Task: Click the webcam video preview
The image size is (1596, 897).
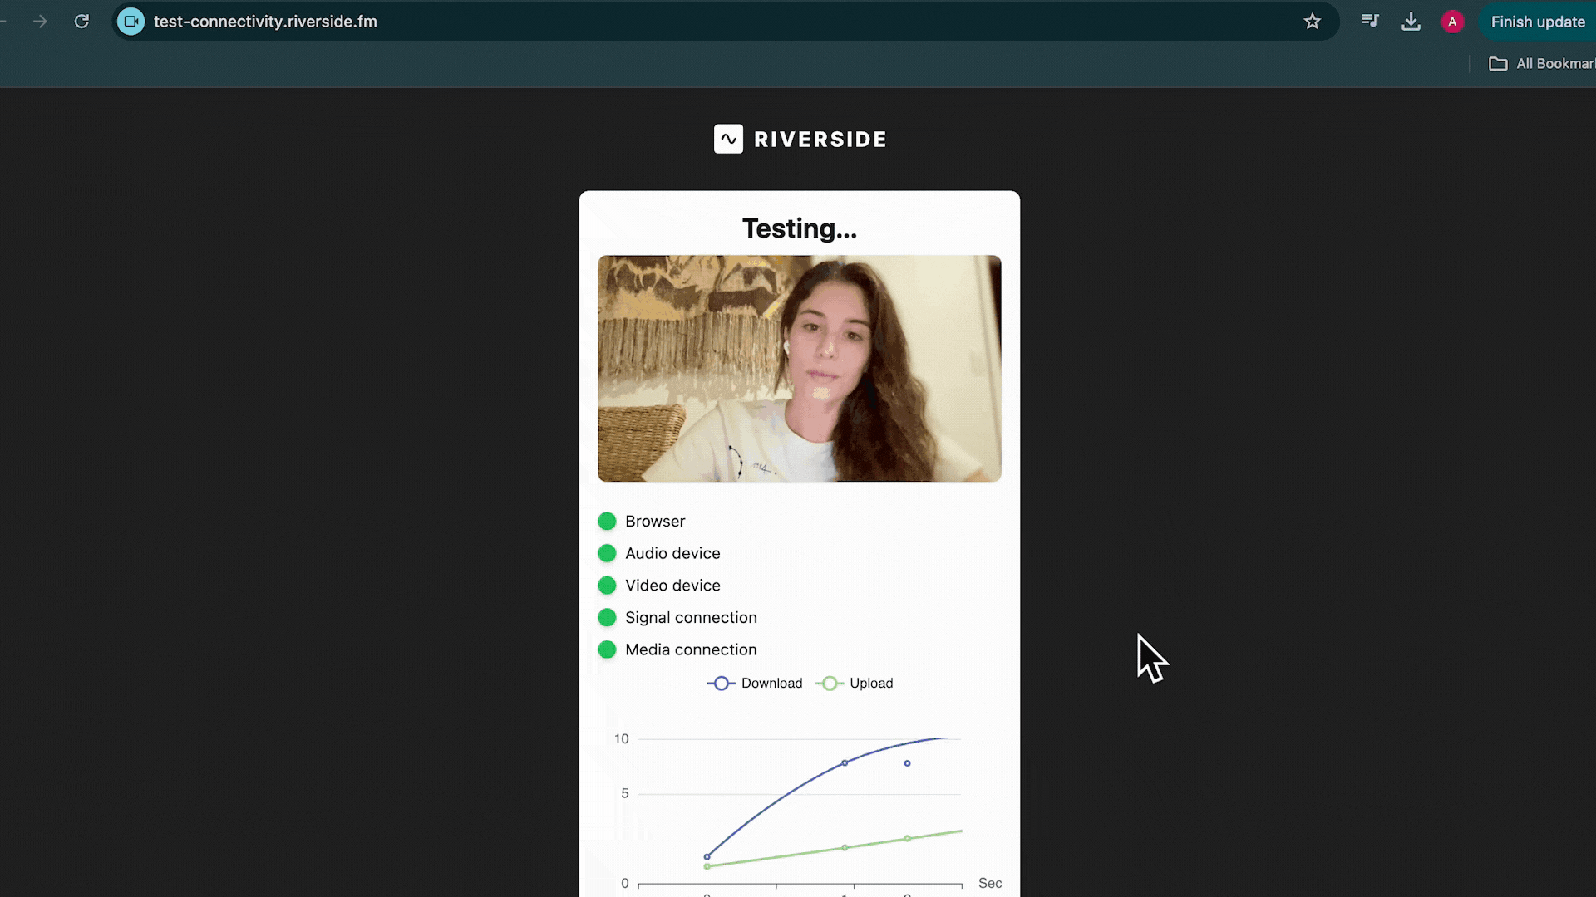Action: point(799,368)
